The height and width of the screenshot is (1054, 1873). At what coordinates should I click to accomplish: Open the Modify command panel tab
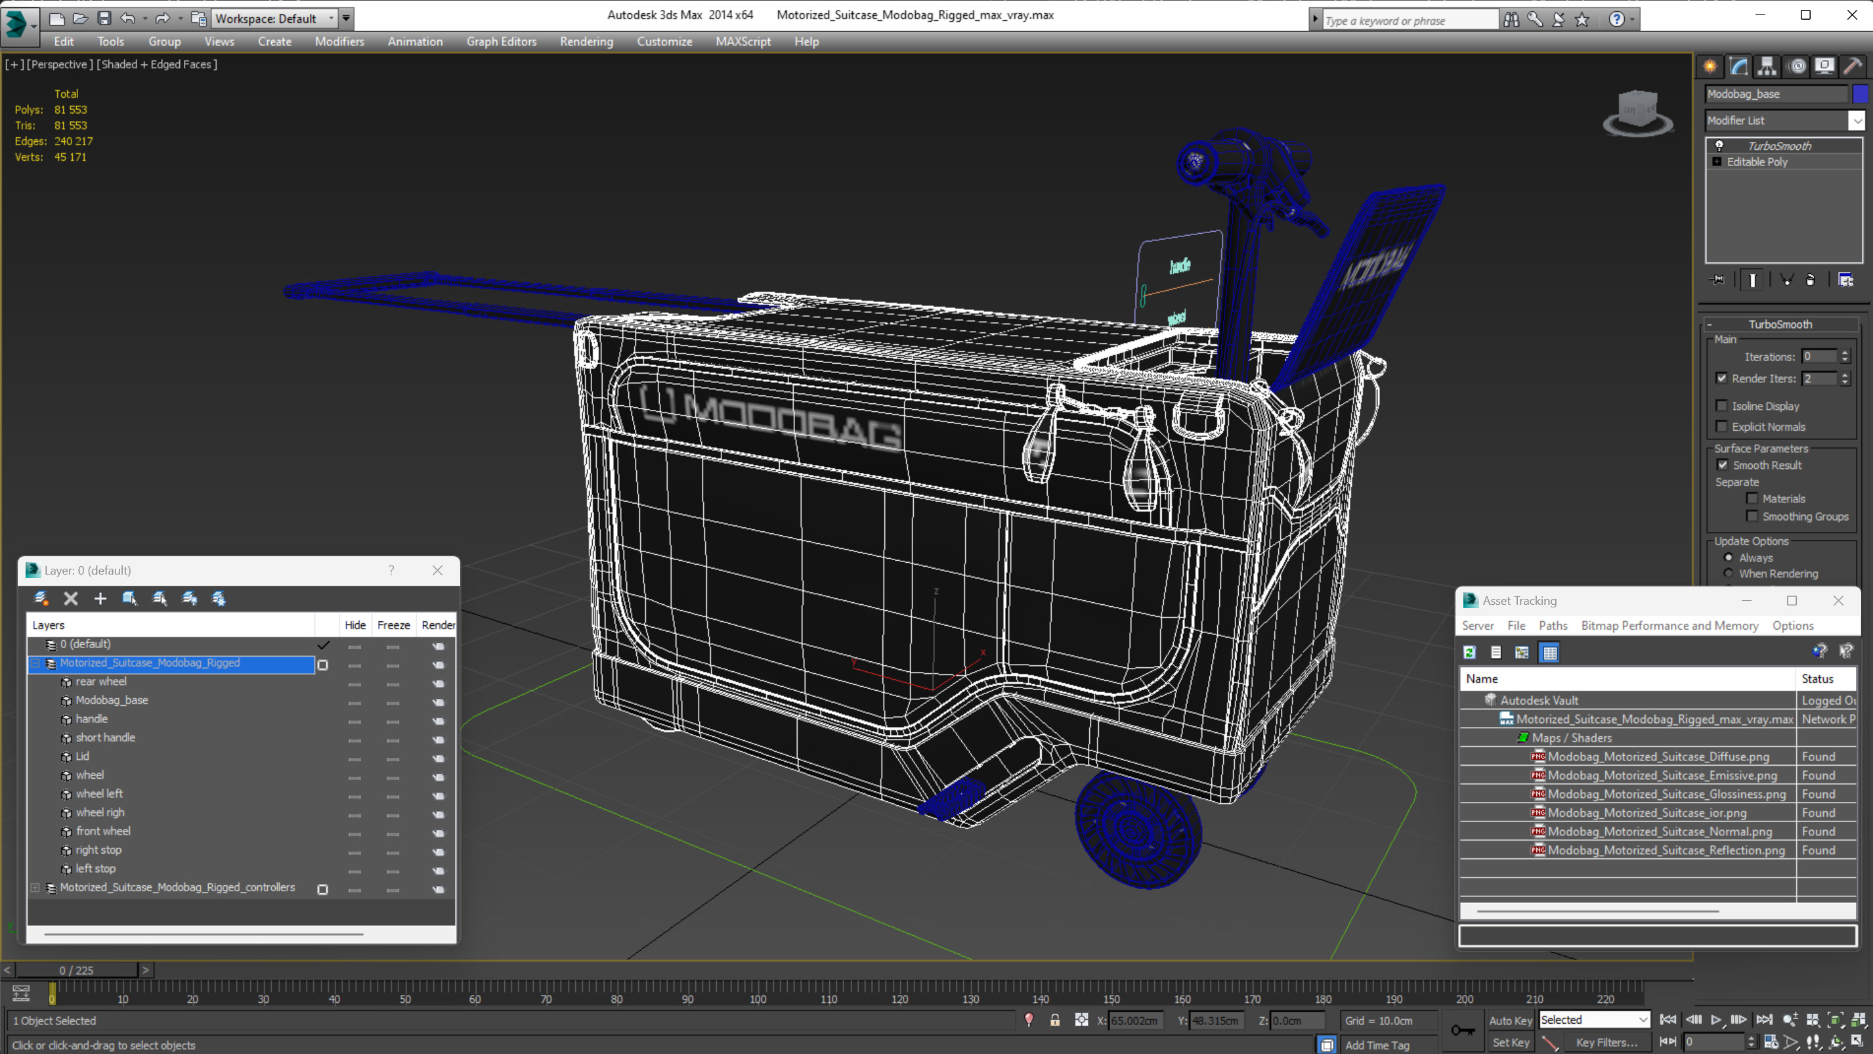[x=1738, y=67]
